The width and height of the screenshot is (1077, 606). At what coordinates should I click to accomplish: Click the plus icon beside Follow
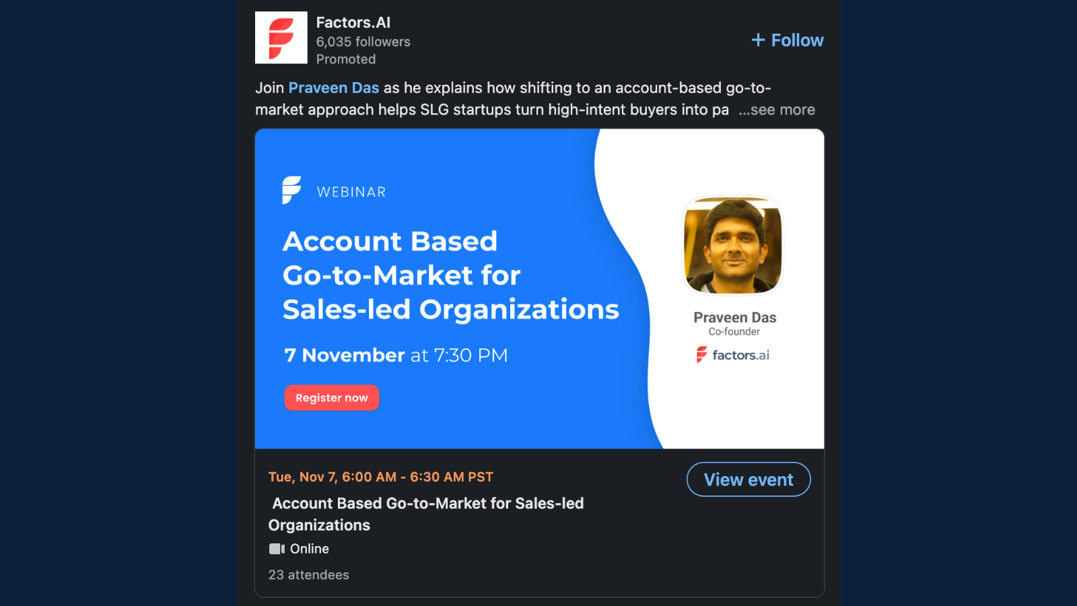coord(757,40)
